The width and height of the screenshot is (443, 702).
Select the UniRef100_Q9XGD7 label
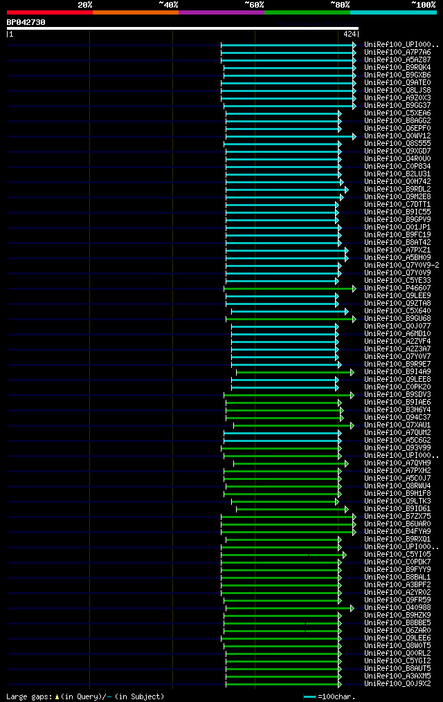coord(397,151)
